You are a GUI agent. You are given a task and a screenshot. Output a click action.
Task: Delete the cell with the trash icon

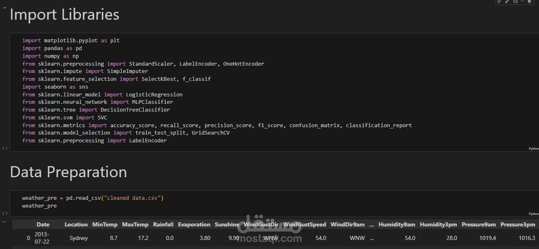[530, 2]
